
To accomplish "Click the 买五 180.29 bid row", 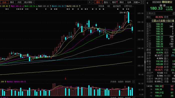I will coord(160,46).
